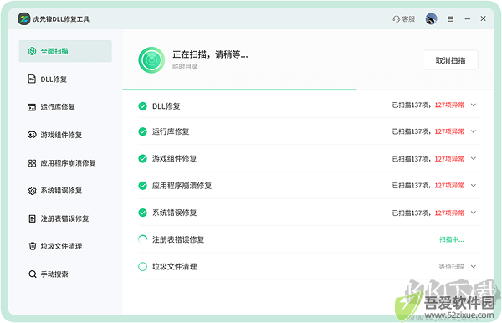Open 客服 customer service headset icon
This screenshot has width=502, height=323.
tap(396, 19)
